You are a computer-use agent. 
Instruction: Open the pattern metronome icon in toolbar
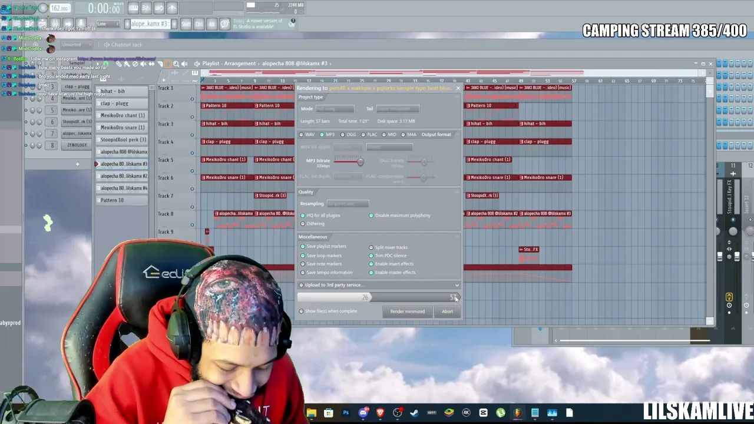[x=133, y=8]
